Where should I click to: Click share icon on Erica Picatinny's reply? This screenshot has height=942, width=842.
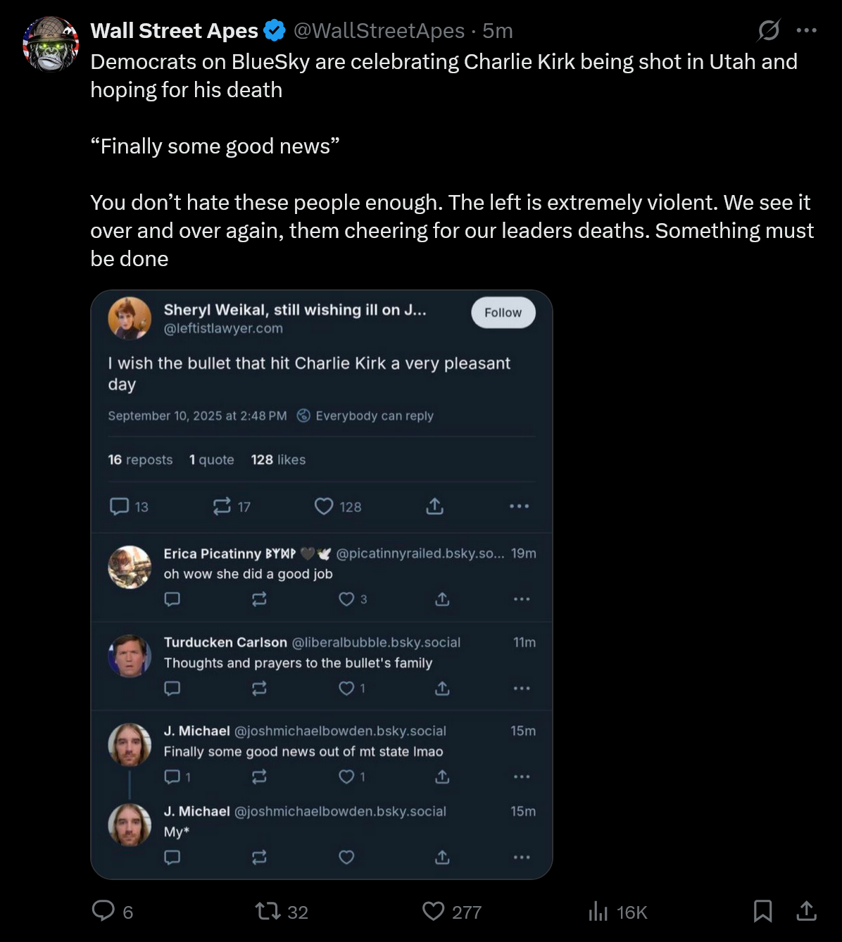442,599
